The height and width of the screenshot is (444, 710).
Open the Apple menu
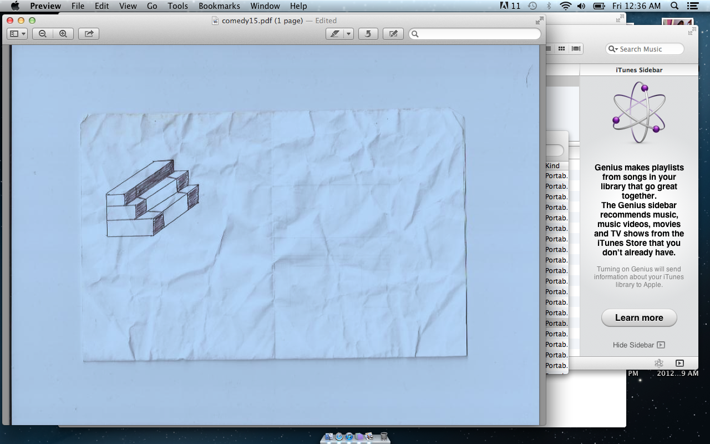(x=15, y=6)
